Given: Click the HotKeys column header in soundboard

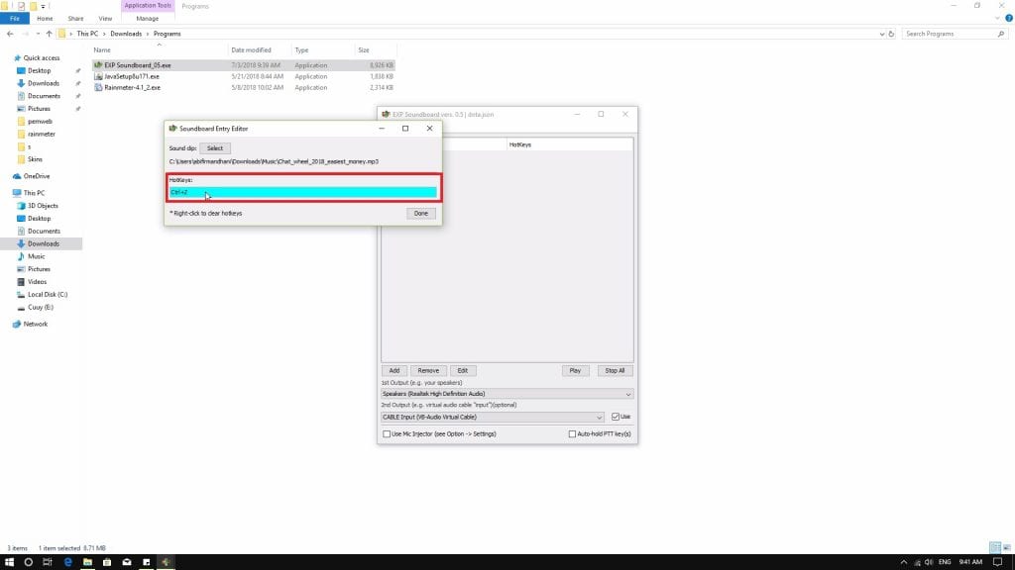Looking at the screenshot, I should point(570,144).
